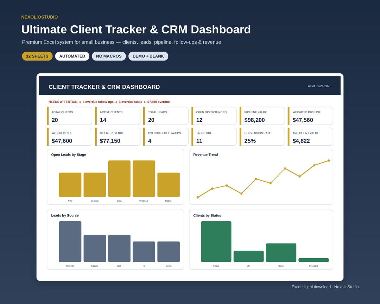Select the Active Clients card showing 14
The image size is (380, 304).
(118, 116)
